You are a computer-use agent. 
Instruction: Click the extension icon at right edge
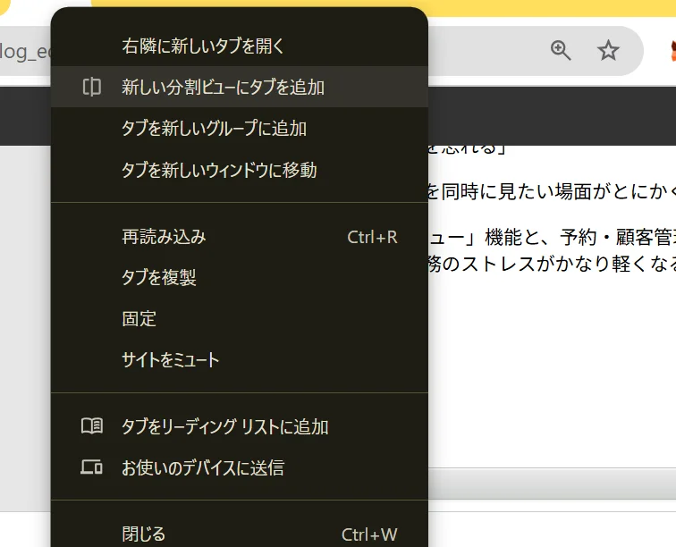pyautogui.click(x=672, y=51)
